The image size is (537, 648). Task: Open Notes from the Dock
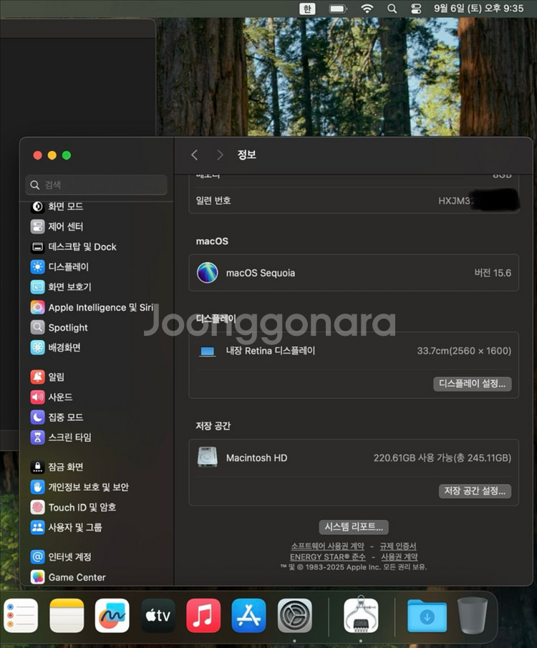67,616
